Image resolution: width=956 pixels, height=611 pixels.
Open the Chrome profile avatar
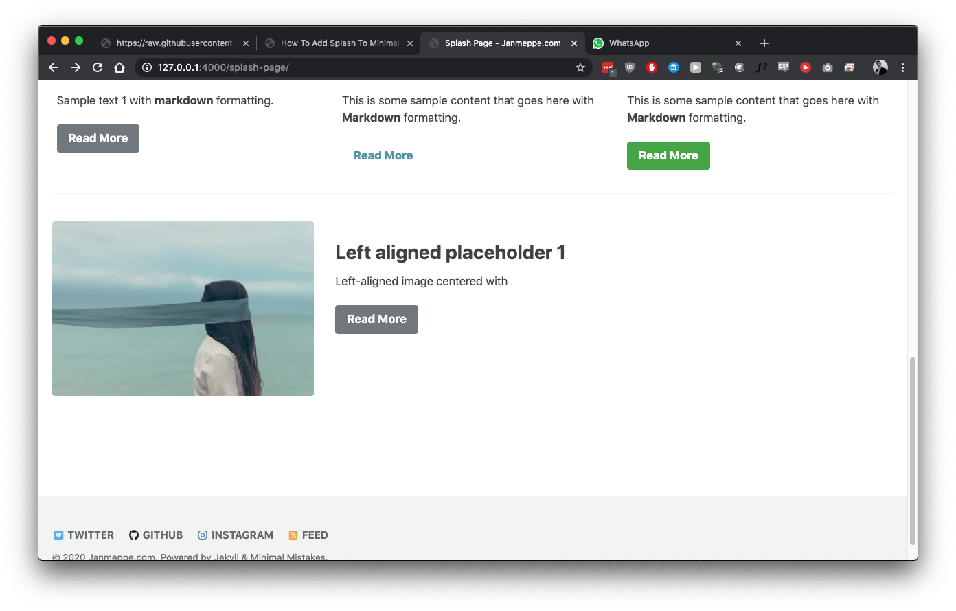click(880, 67)
